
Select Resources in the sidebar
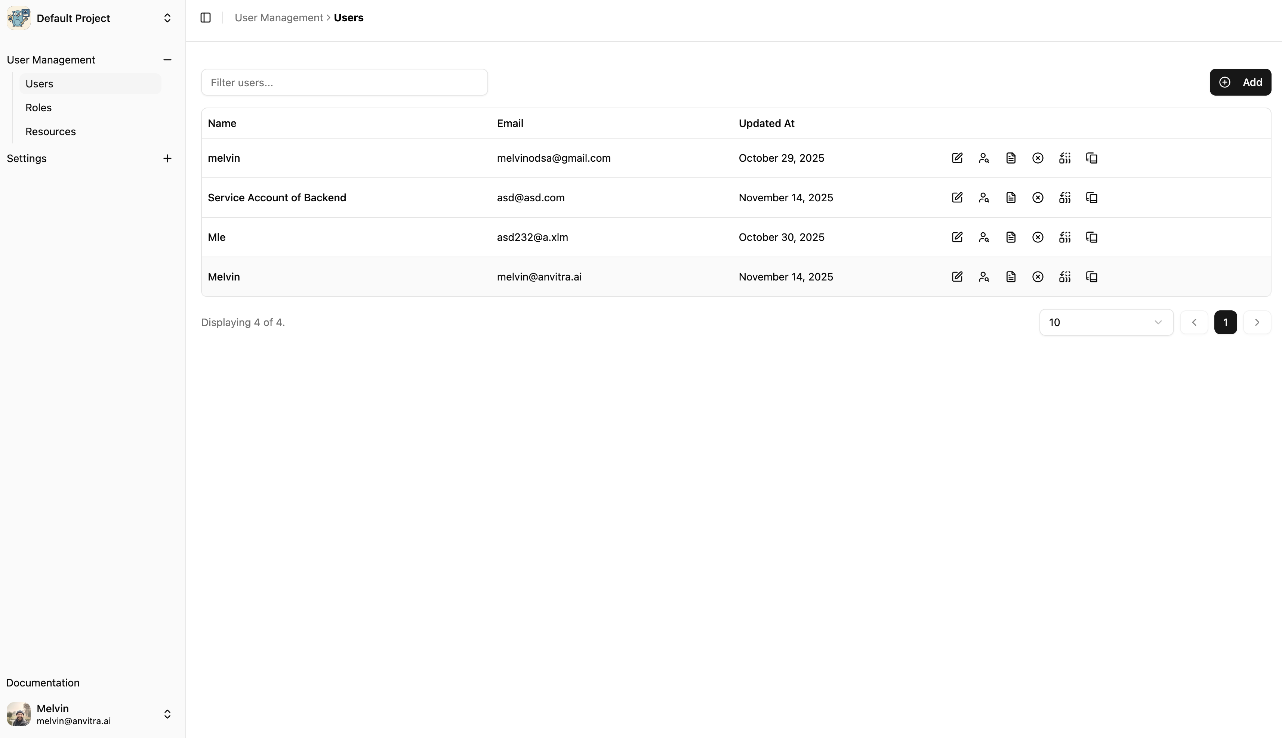(x=50, y=131)
